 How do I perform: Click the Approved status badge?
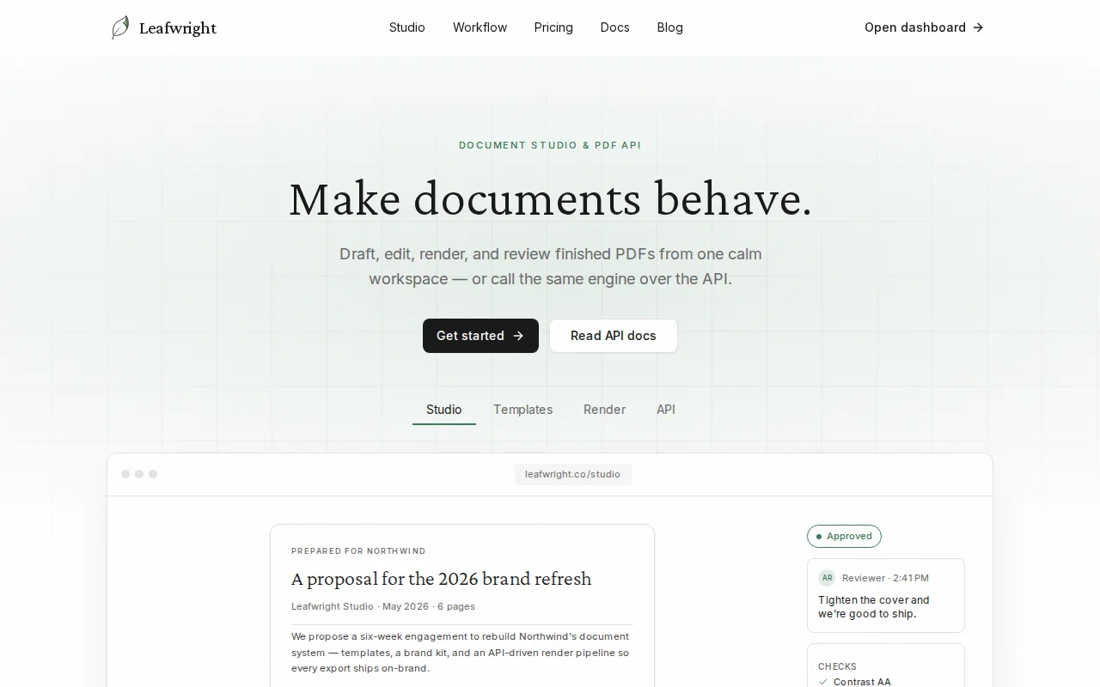[844, 536]
